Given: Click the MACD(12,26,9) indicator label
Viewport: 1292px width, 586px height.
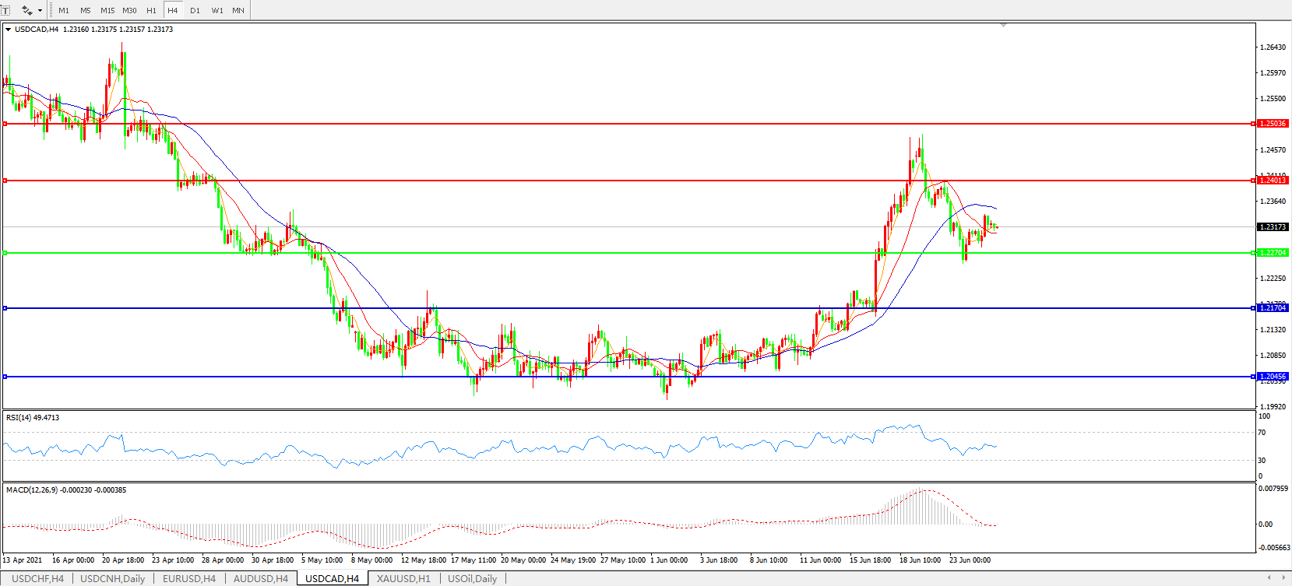Looking at the screenshot, I should click(65, 490).
